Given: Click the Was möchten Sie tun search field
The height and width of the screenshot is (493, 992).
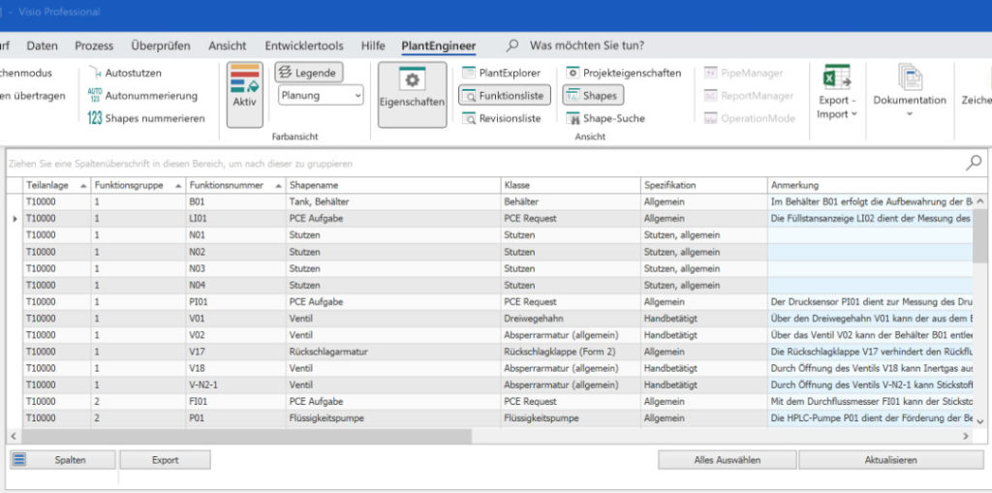Looking at the screenshot, I should pos(586,46).
